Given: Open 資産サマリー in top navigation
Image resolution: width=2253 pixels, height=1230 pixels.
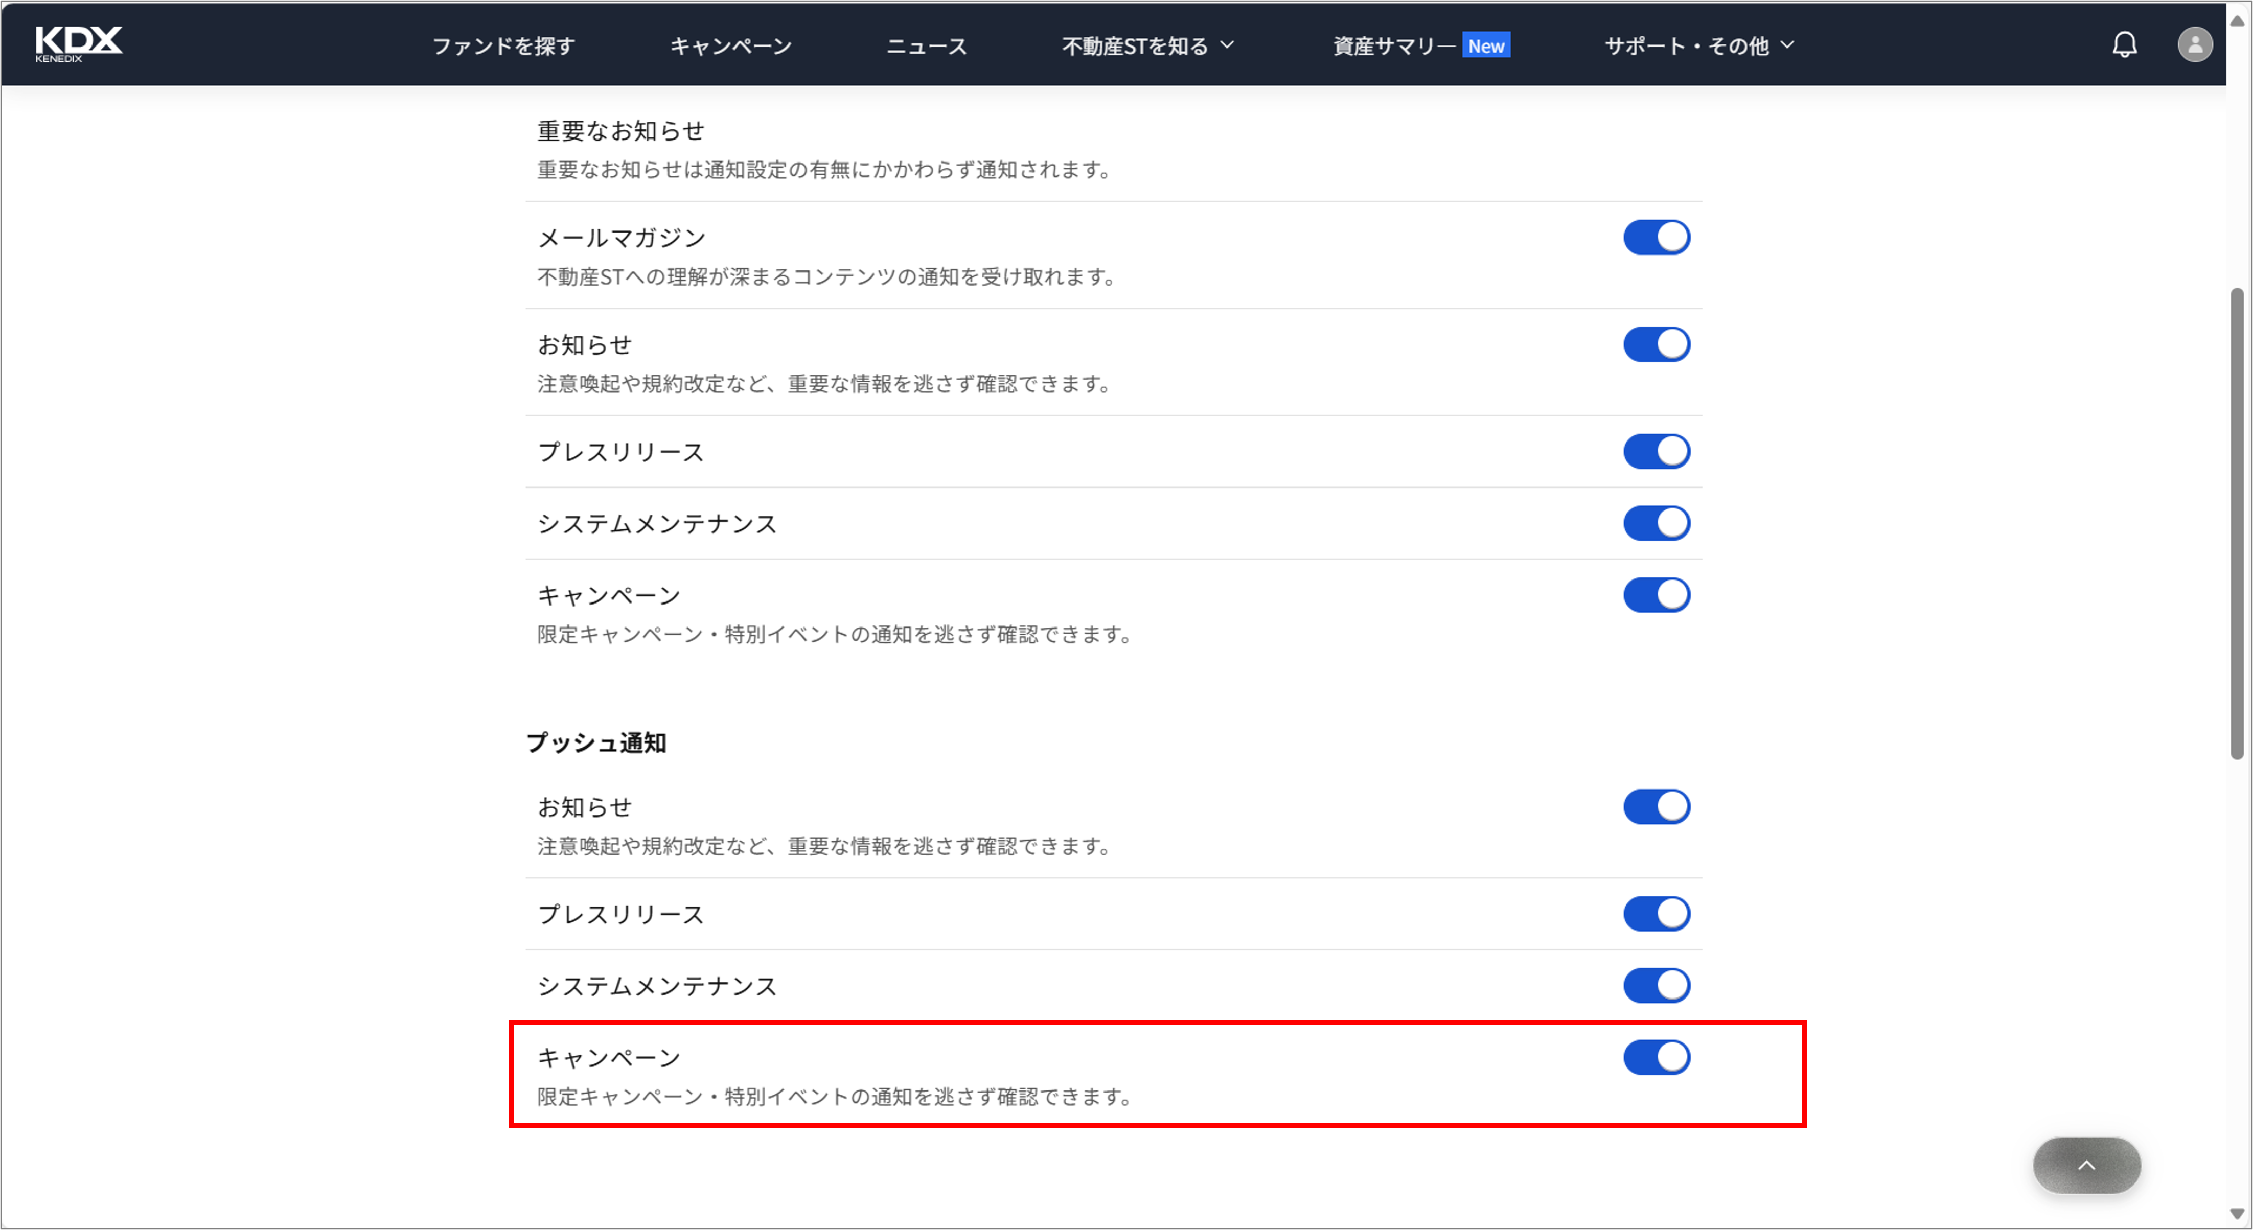Looking at the screenshot, I should coord(1394,45).
